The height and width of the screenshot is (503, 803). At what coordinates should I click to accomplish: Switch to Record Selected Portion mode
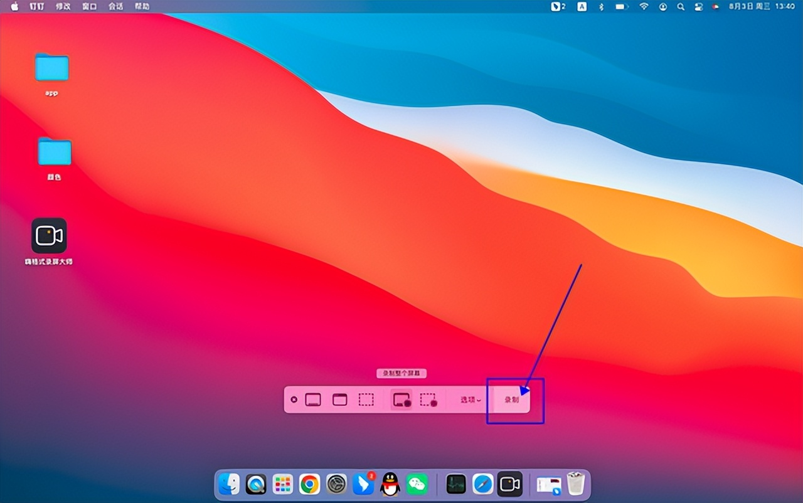[x=429, y=400]
